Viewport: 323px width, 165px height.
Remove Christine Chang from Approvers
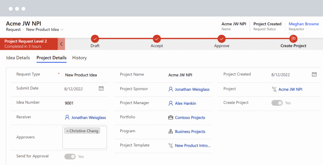(67, 131)
